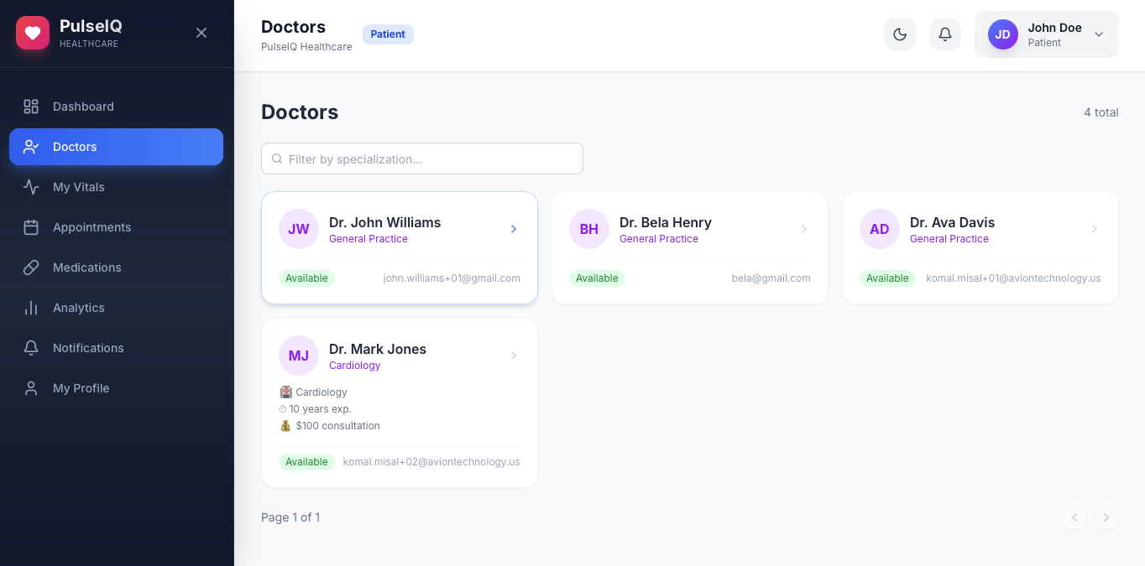
Task: Go to the next page arrow button
Action: (1106, 517)
